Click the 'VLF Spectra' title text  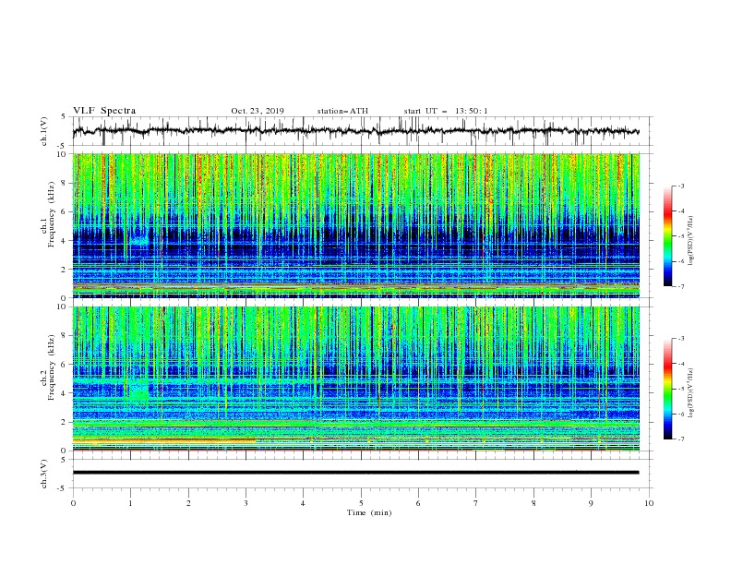point(104,111)
